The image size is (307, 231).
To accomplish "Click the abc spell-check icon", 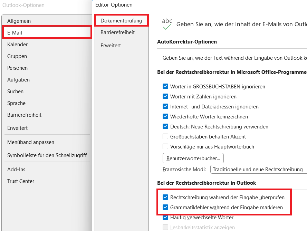I will [167, 24].
